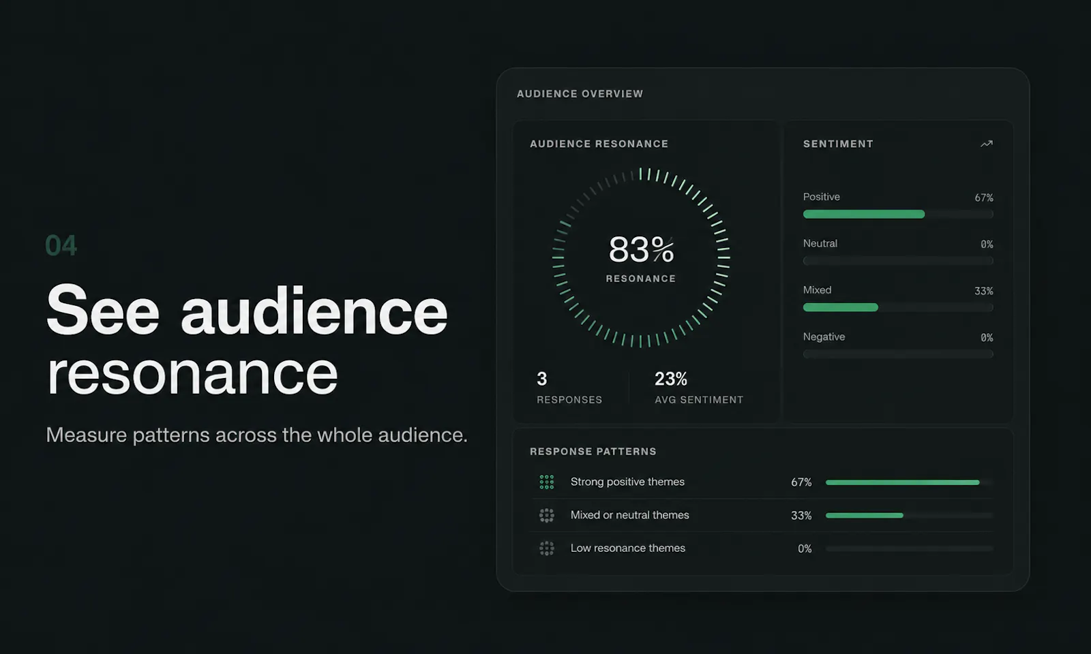The height and width of the screenshot is (654, 1091).
Task: Click the Low resonance themes progress bar
Action: coord(909,548)
